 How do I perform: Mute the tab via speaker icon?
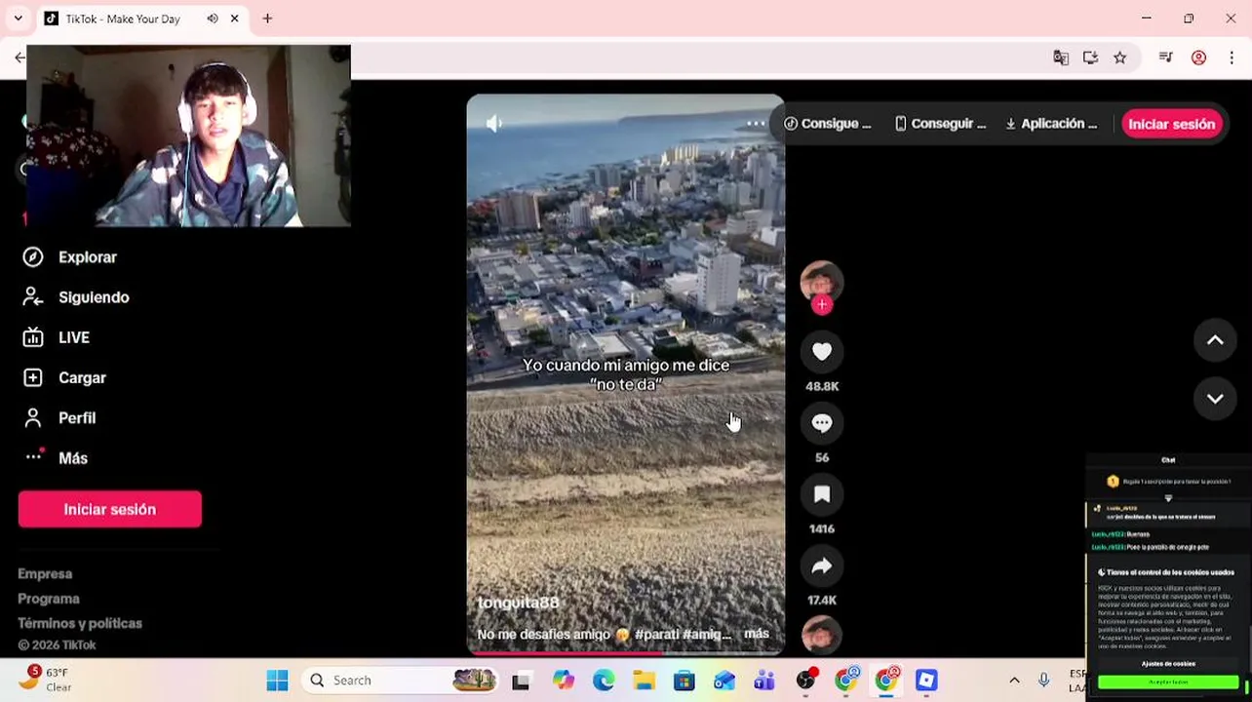click(x=213, y=19)
